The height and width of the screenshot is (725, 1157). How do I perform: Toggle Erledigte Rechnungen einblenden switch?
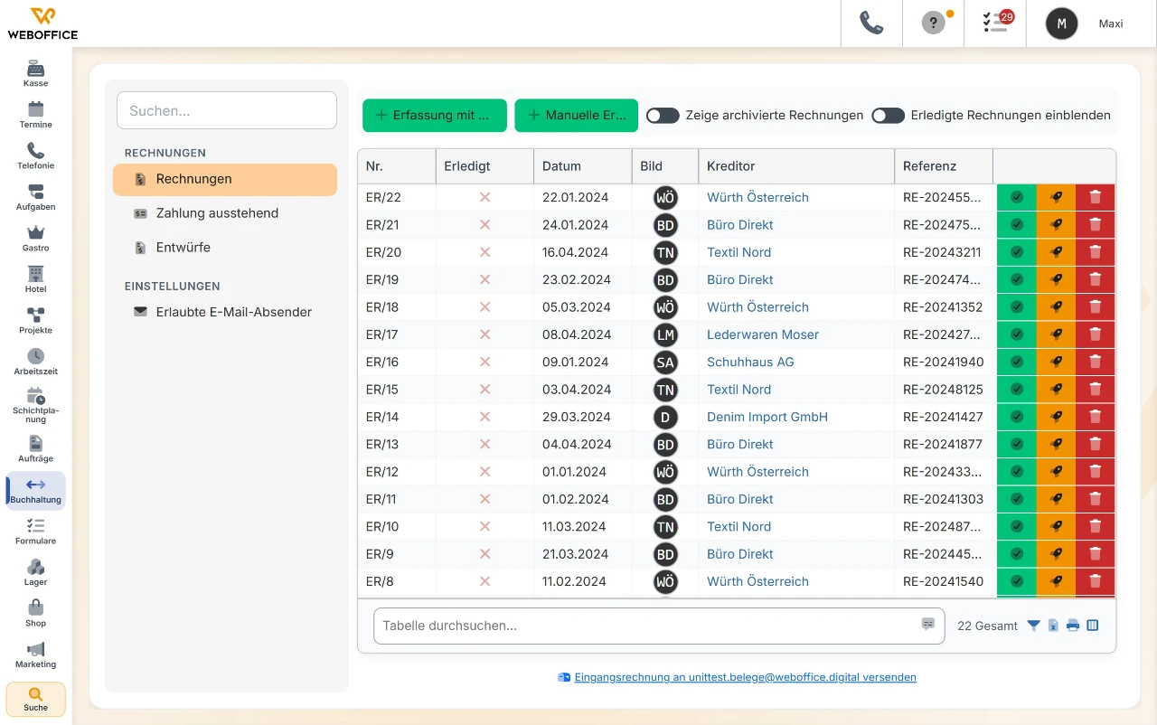coord(888,116)
